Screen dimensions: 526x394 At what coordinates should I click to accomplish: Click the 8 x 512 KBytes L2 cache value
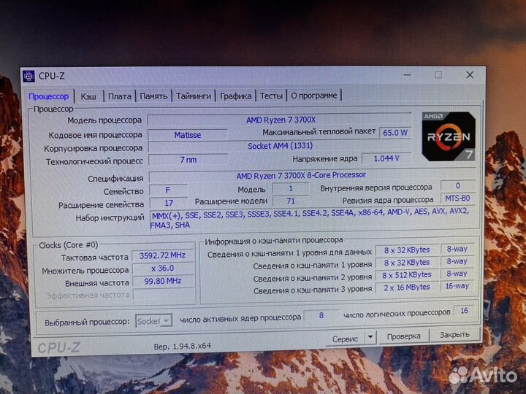coord(407,275)
